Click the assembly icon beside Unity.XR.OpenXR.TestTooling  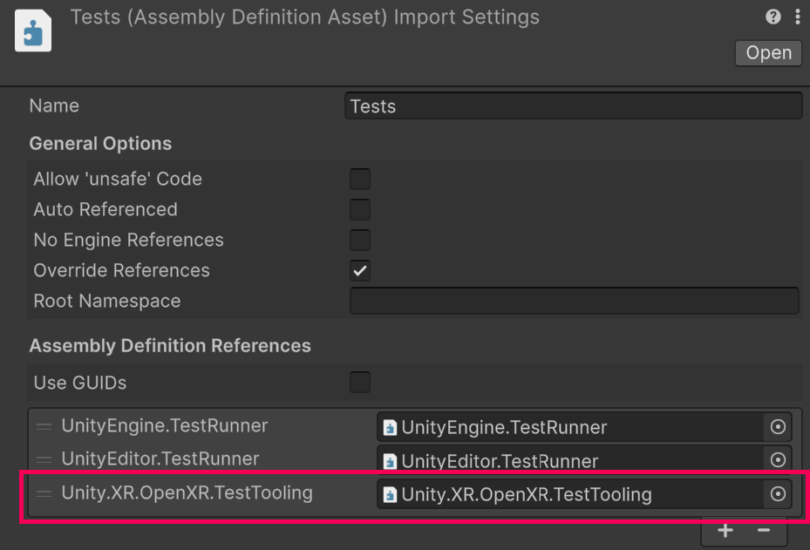pos(390,494)
